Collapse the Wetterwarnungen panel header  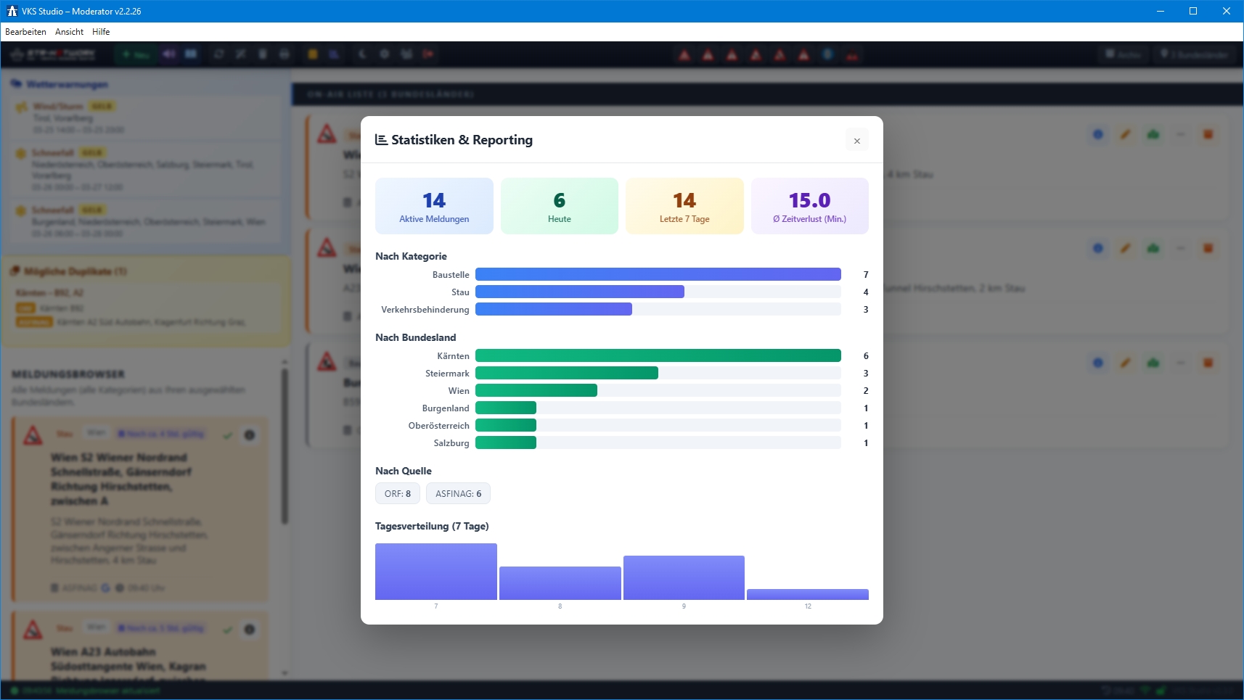[x=67, y=85]
